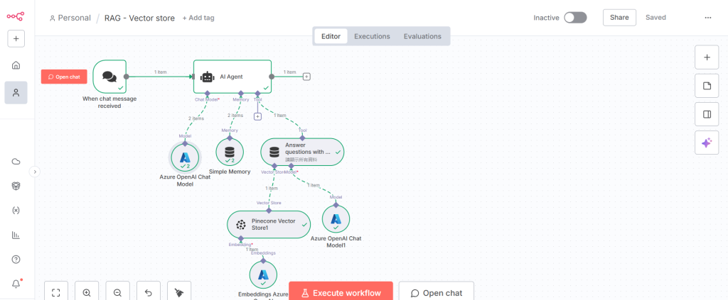Switch to the Executions tab
This screenshot has height=300, width=728.
[x=372, y=36]
